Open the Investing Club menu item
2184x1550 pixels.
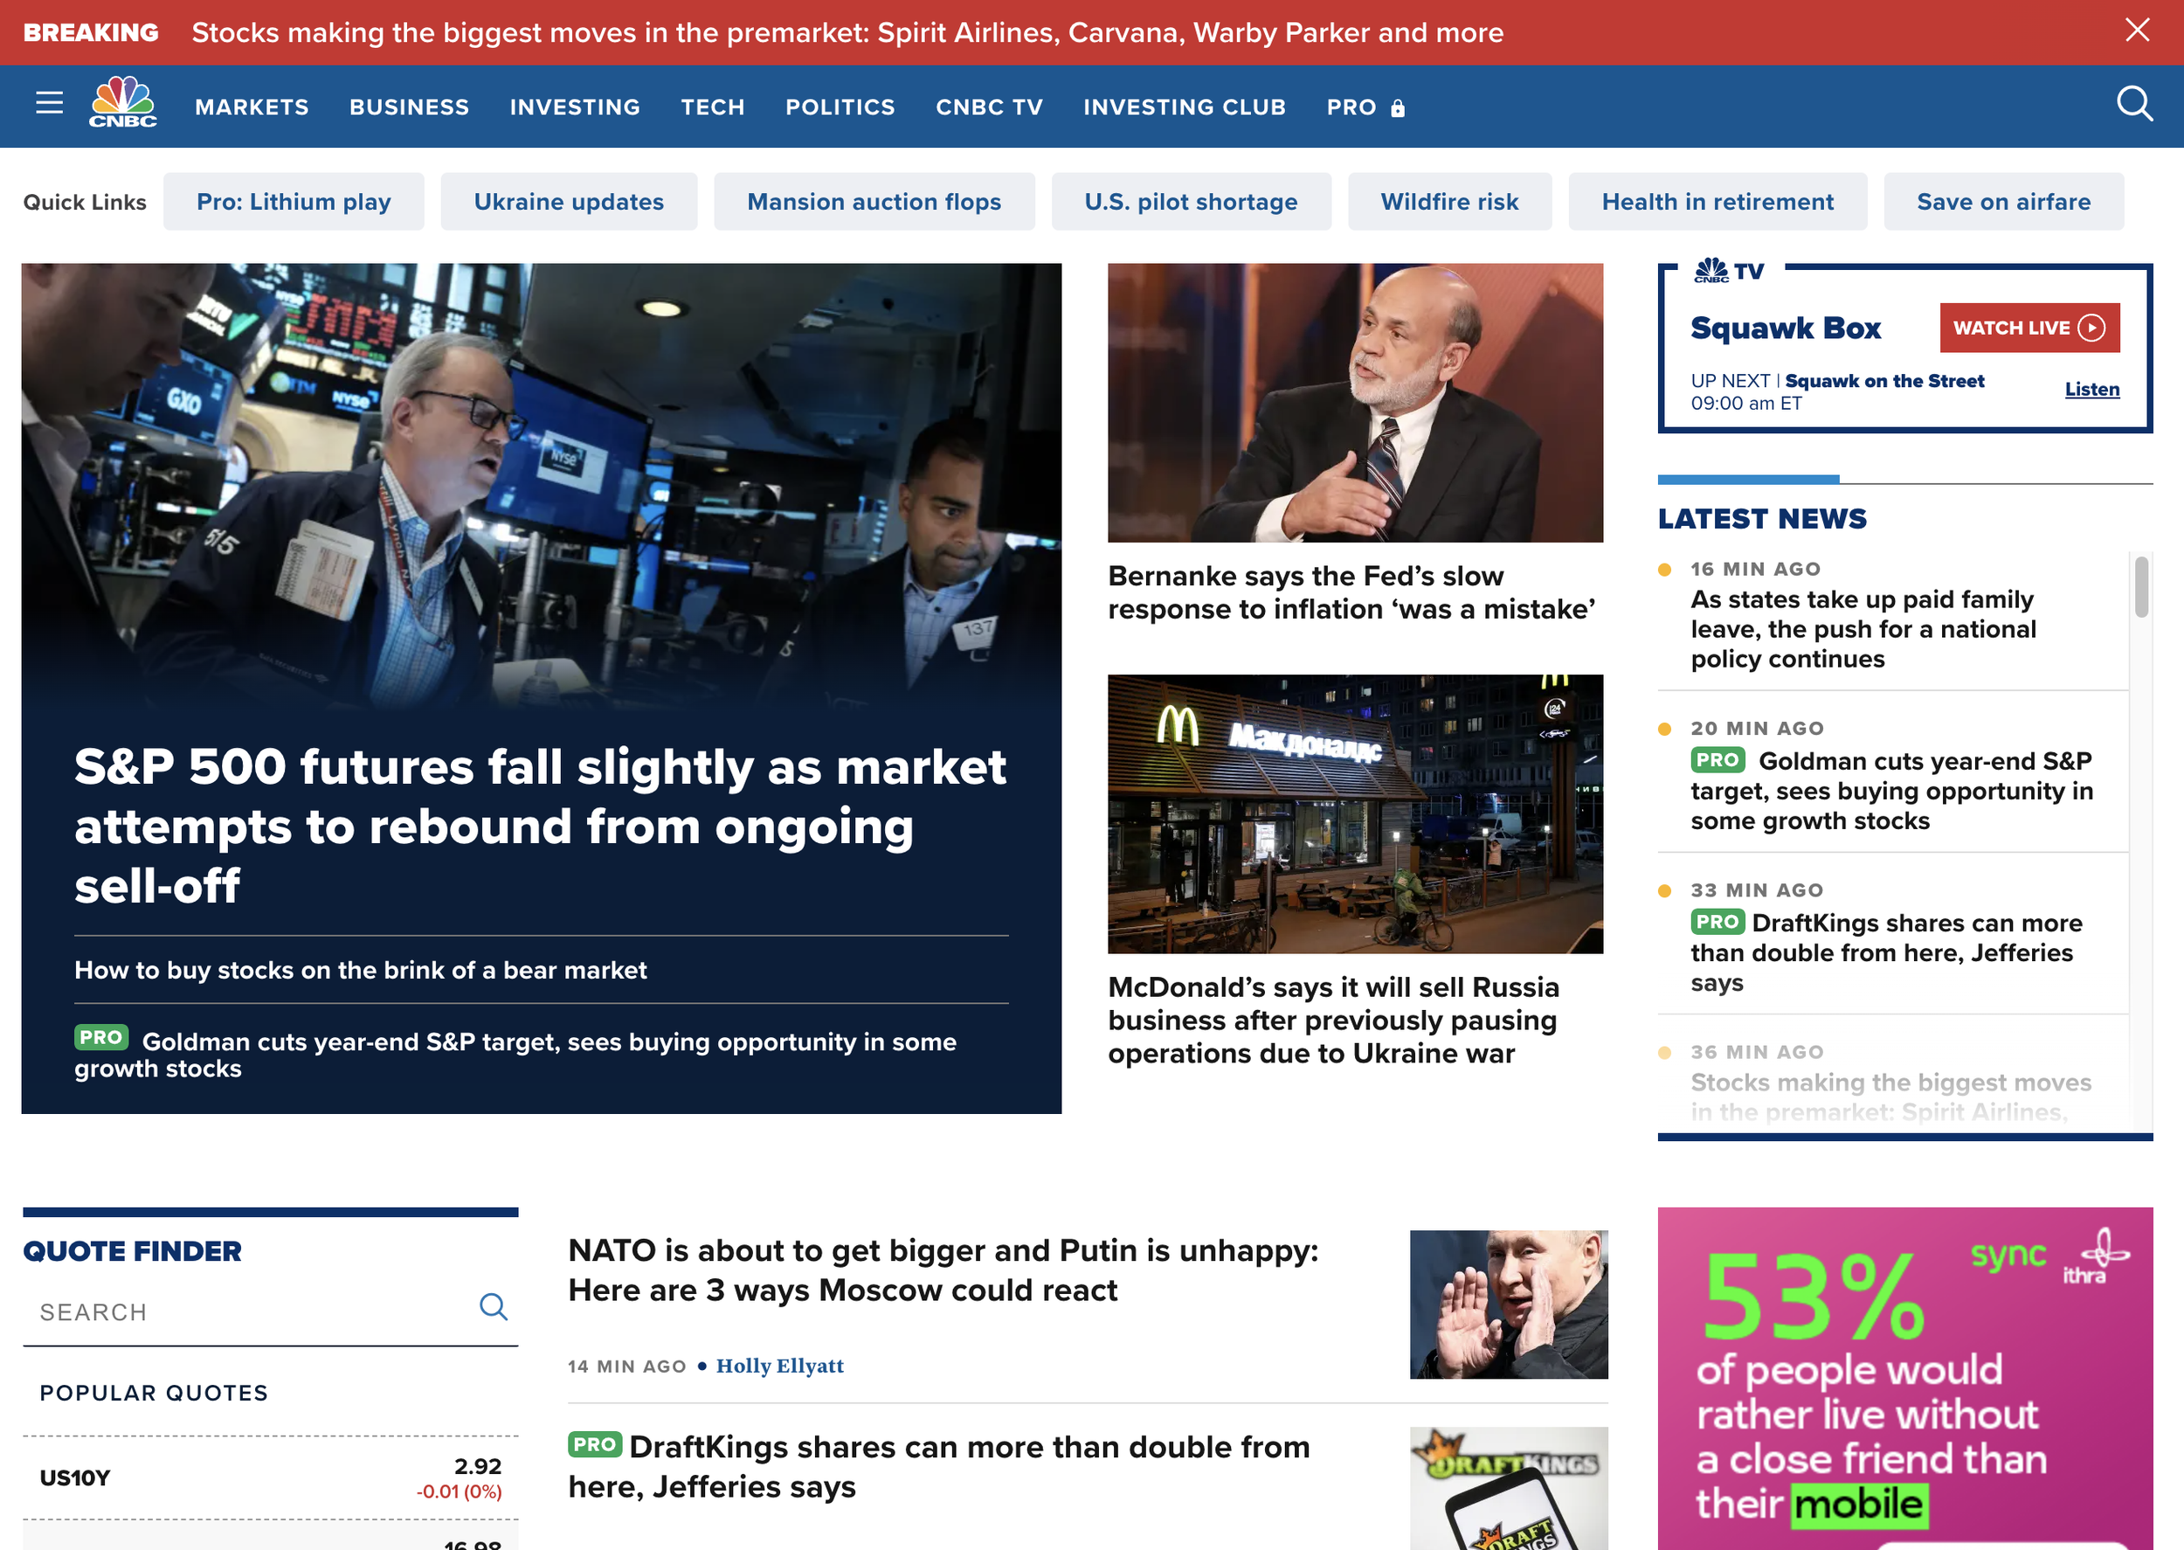pyautogui.click(x=1184, y=107)
